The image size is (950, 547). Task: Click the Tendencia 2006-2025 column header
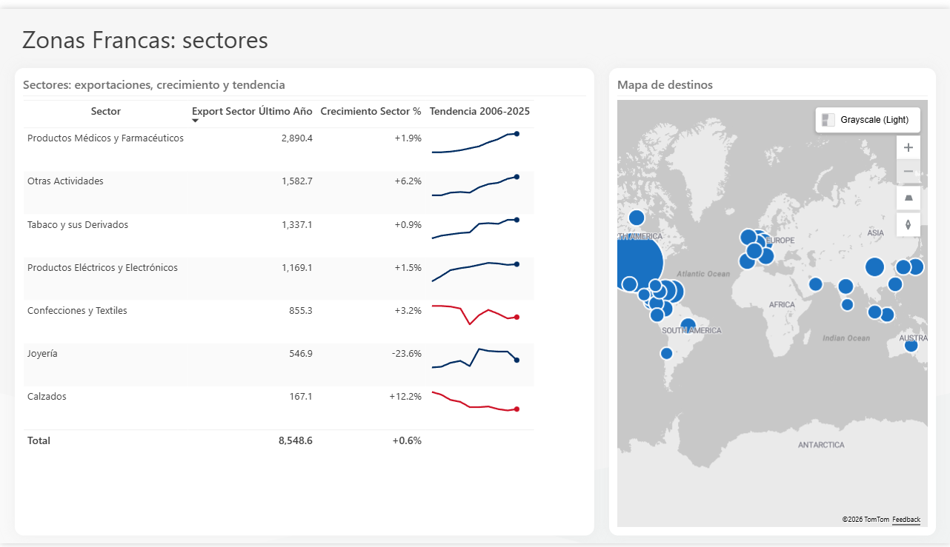[479, 111]
